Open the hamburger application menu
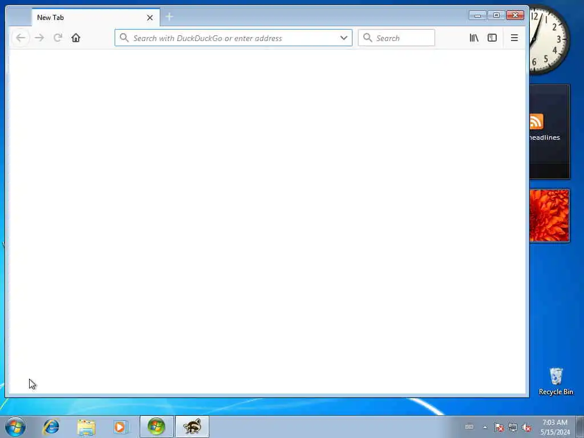This screenshot has height=438, width=584. [514, 38]
